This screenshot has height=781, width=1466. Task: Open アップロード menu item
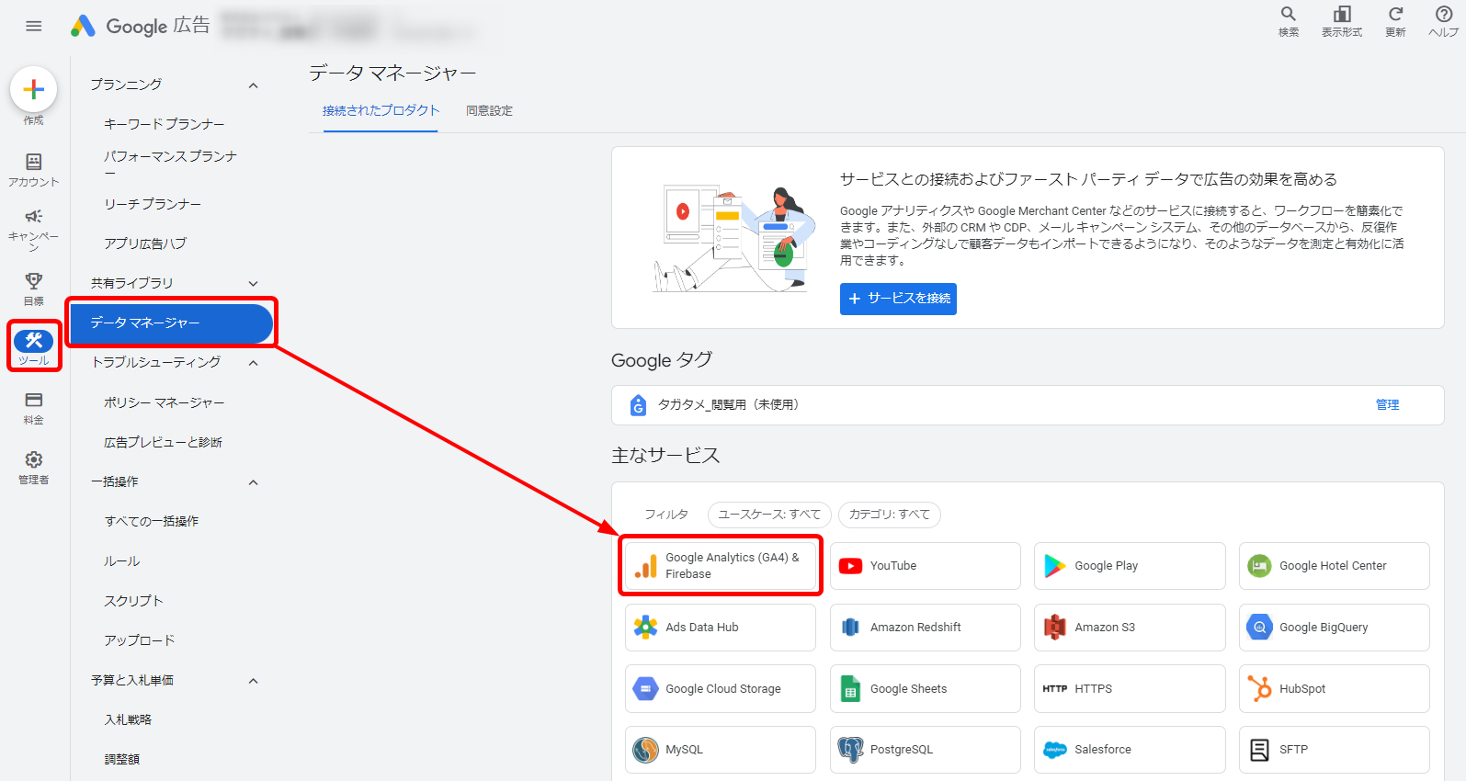click(x=140, y=640)
